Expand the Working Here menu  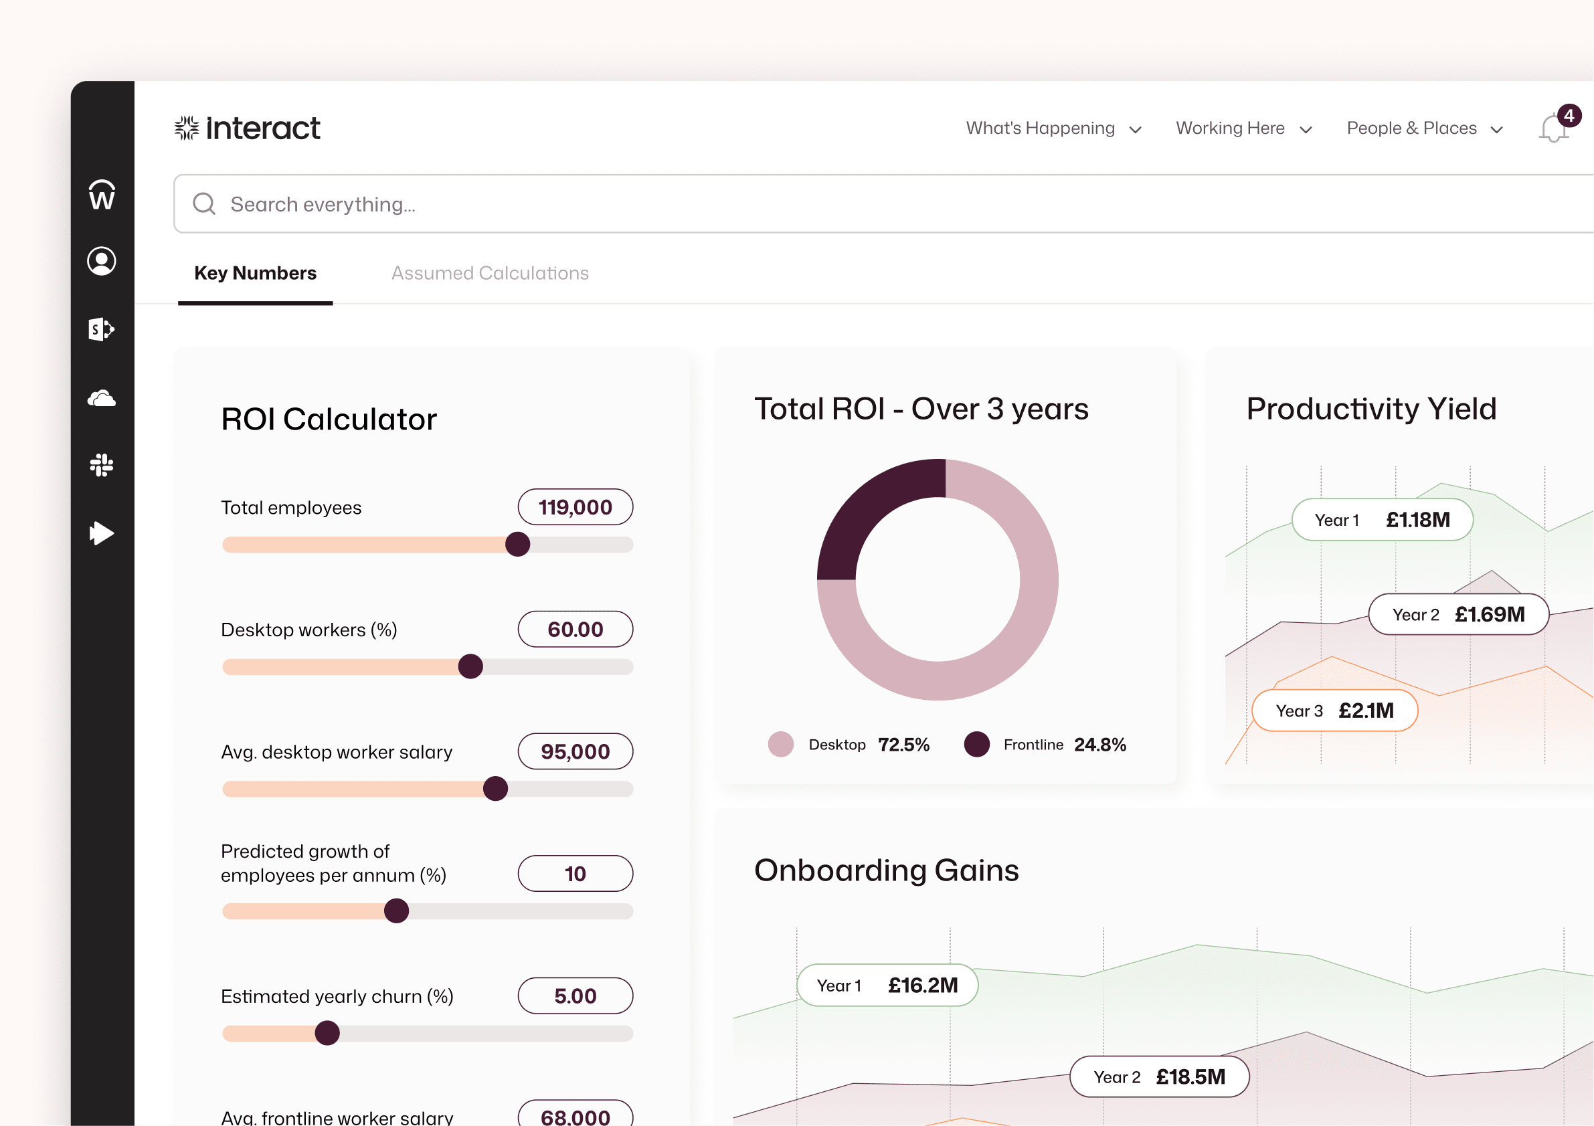coord(1243,128)
